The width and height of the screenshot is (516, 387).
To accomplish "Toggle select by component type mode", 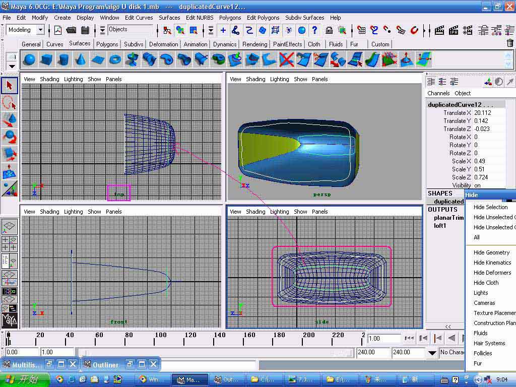I will (x=193, y=30).
